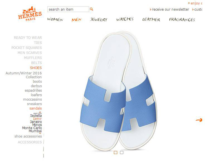Choose the Monte Carlo sandal model
223x161 pixels.
tap(32, 128)
